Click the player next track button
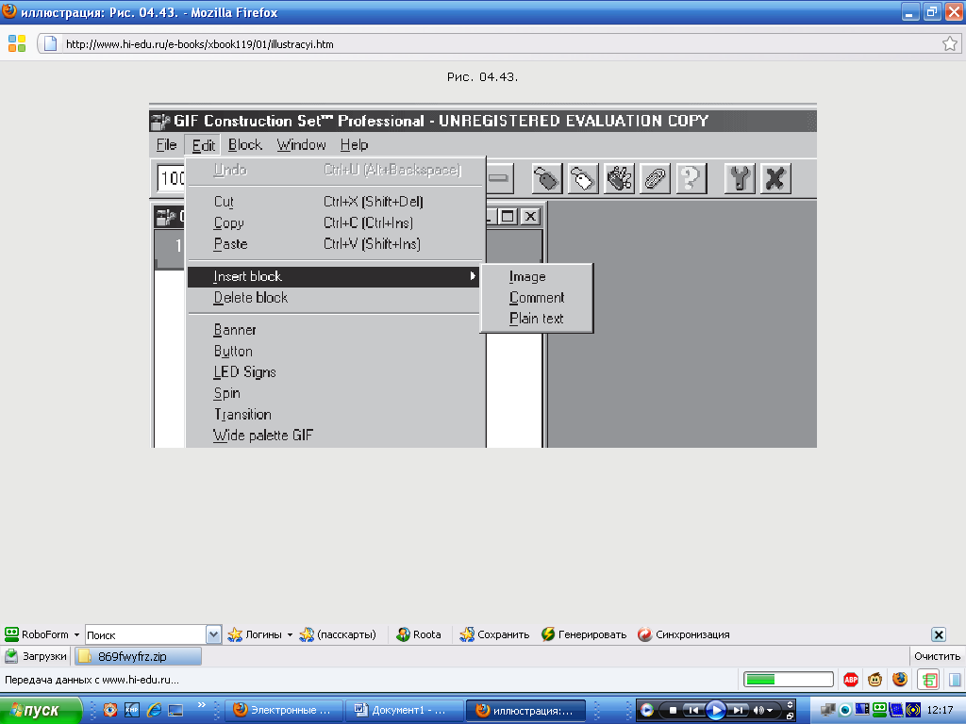The width and height of the screenshot is (966, 724). [738, 711]
